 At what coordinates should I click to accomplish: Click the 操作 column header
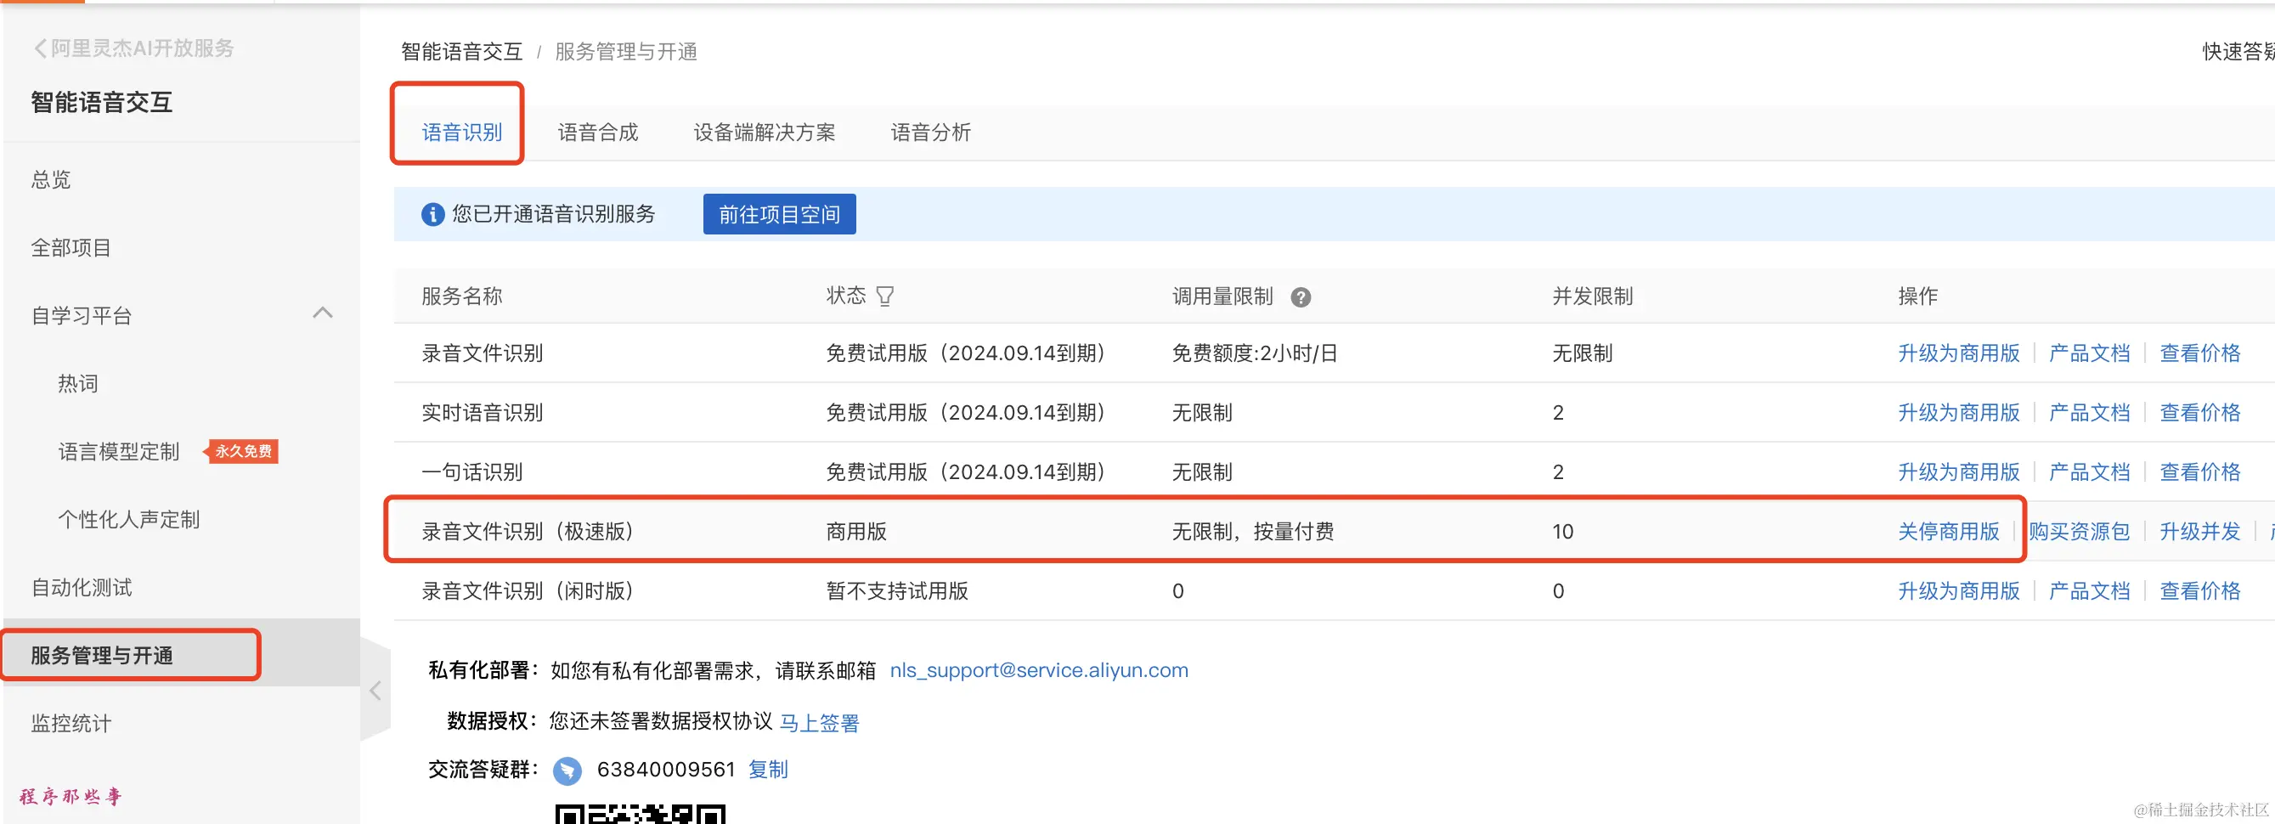click(1917, 296)
